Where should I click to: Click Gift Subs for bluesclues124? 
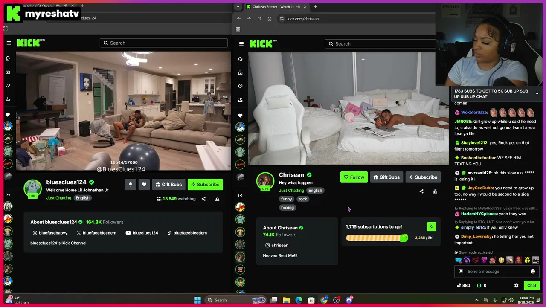[168, 185]
